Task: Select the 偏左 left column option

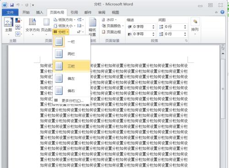Action: (71, 79)
